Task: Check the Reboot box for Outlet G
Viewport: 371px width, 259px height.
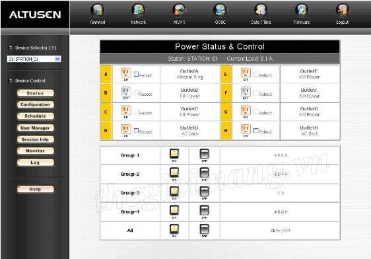Action: [x=255, y=112]
